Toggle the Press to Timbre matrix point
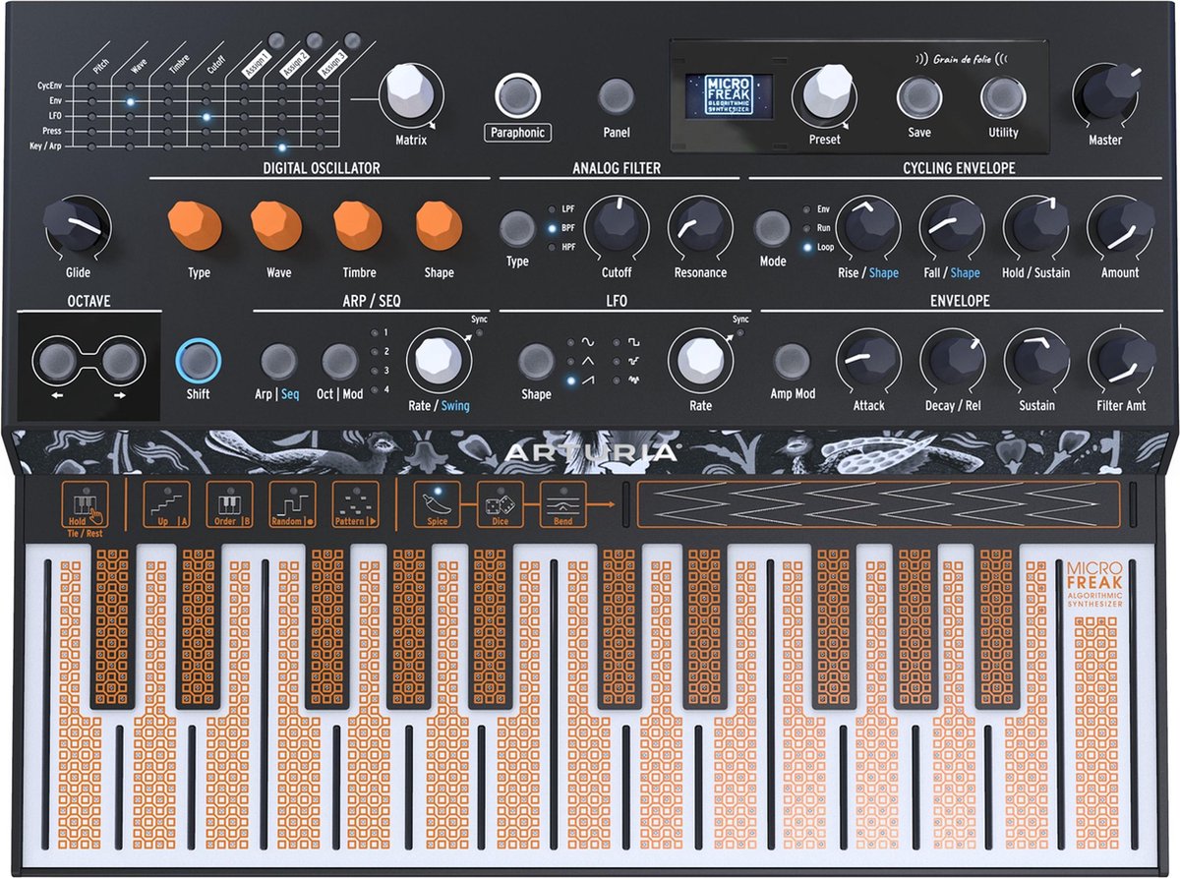Image resolution: width=1180 pixels, height=878 pixels. point(168,131)
